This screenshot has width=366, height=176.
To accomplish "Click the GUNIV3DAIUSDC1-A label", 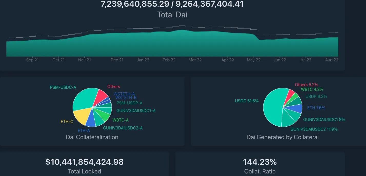I will [136, 111].
